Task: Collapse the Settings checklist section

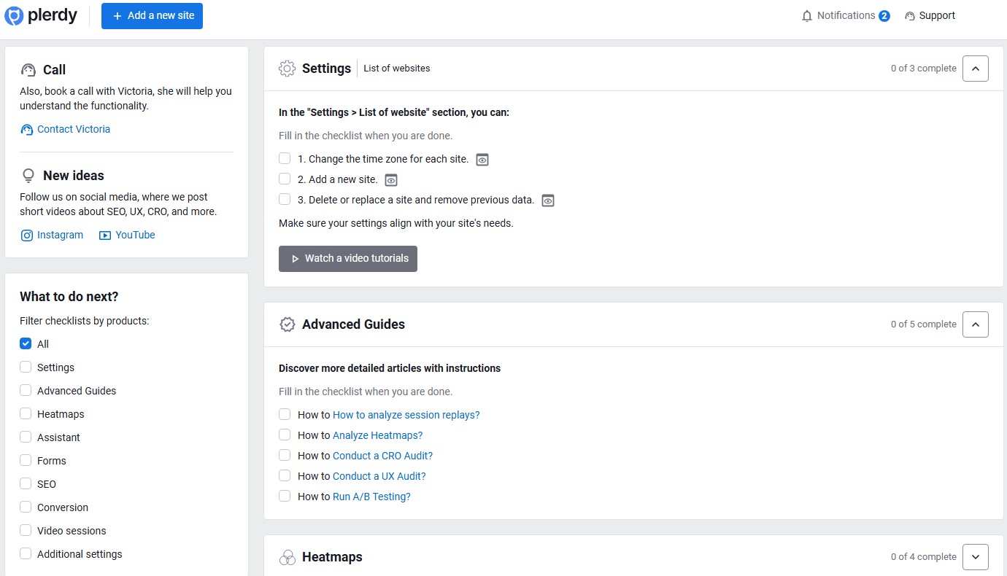Action: coord(976,68)
